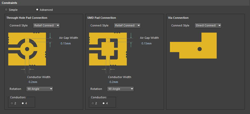Click Through Hole Pad Conductor Width label
The height and width of the screenshot is (114, 250).
(39, 77)
